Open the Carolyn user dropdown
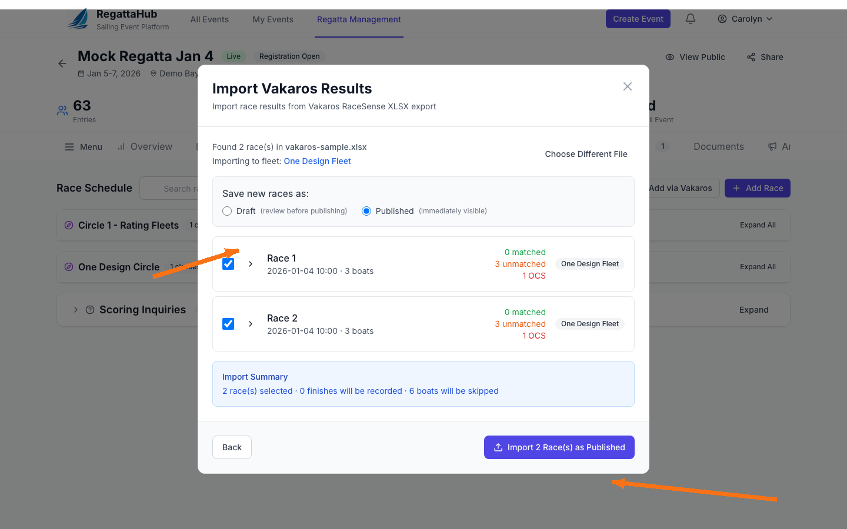Screen dimensions: 847x529 (x=745, y=19)
